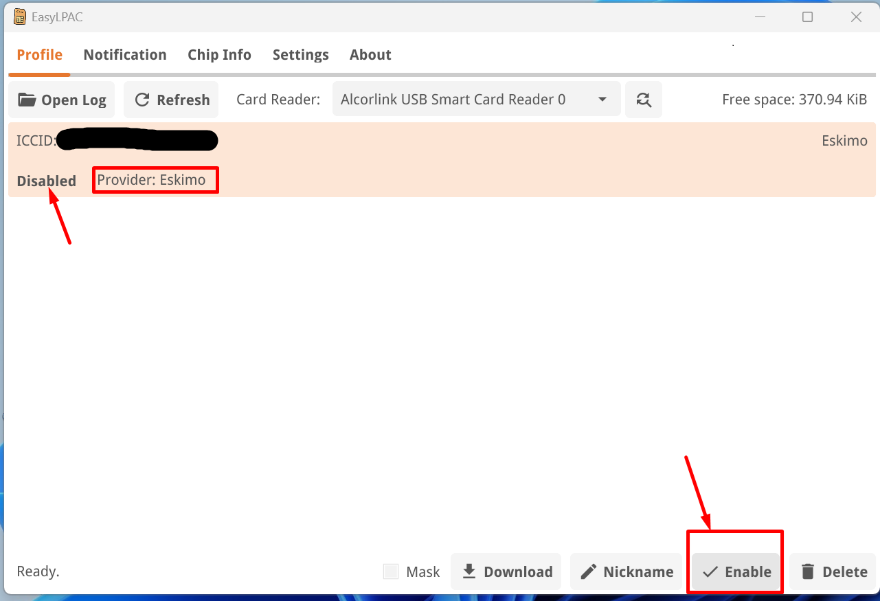Select the Eskimo profile row
Image resolution: width=880 pixels, height=601 pixels.
tap(481, 159)
